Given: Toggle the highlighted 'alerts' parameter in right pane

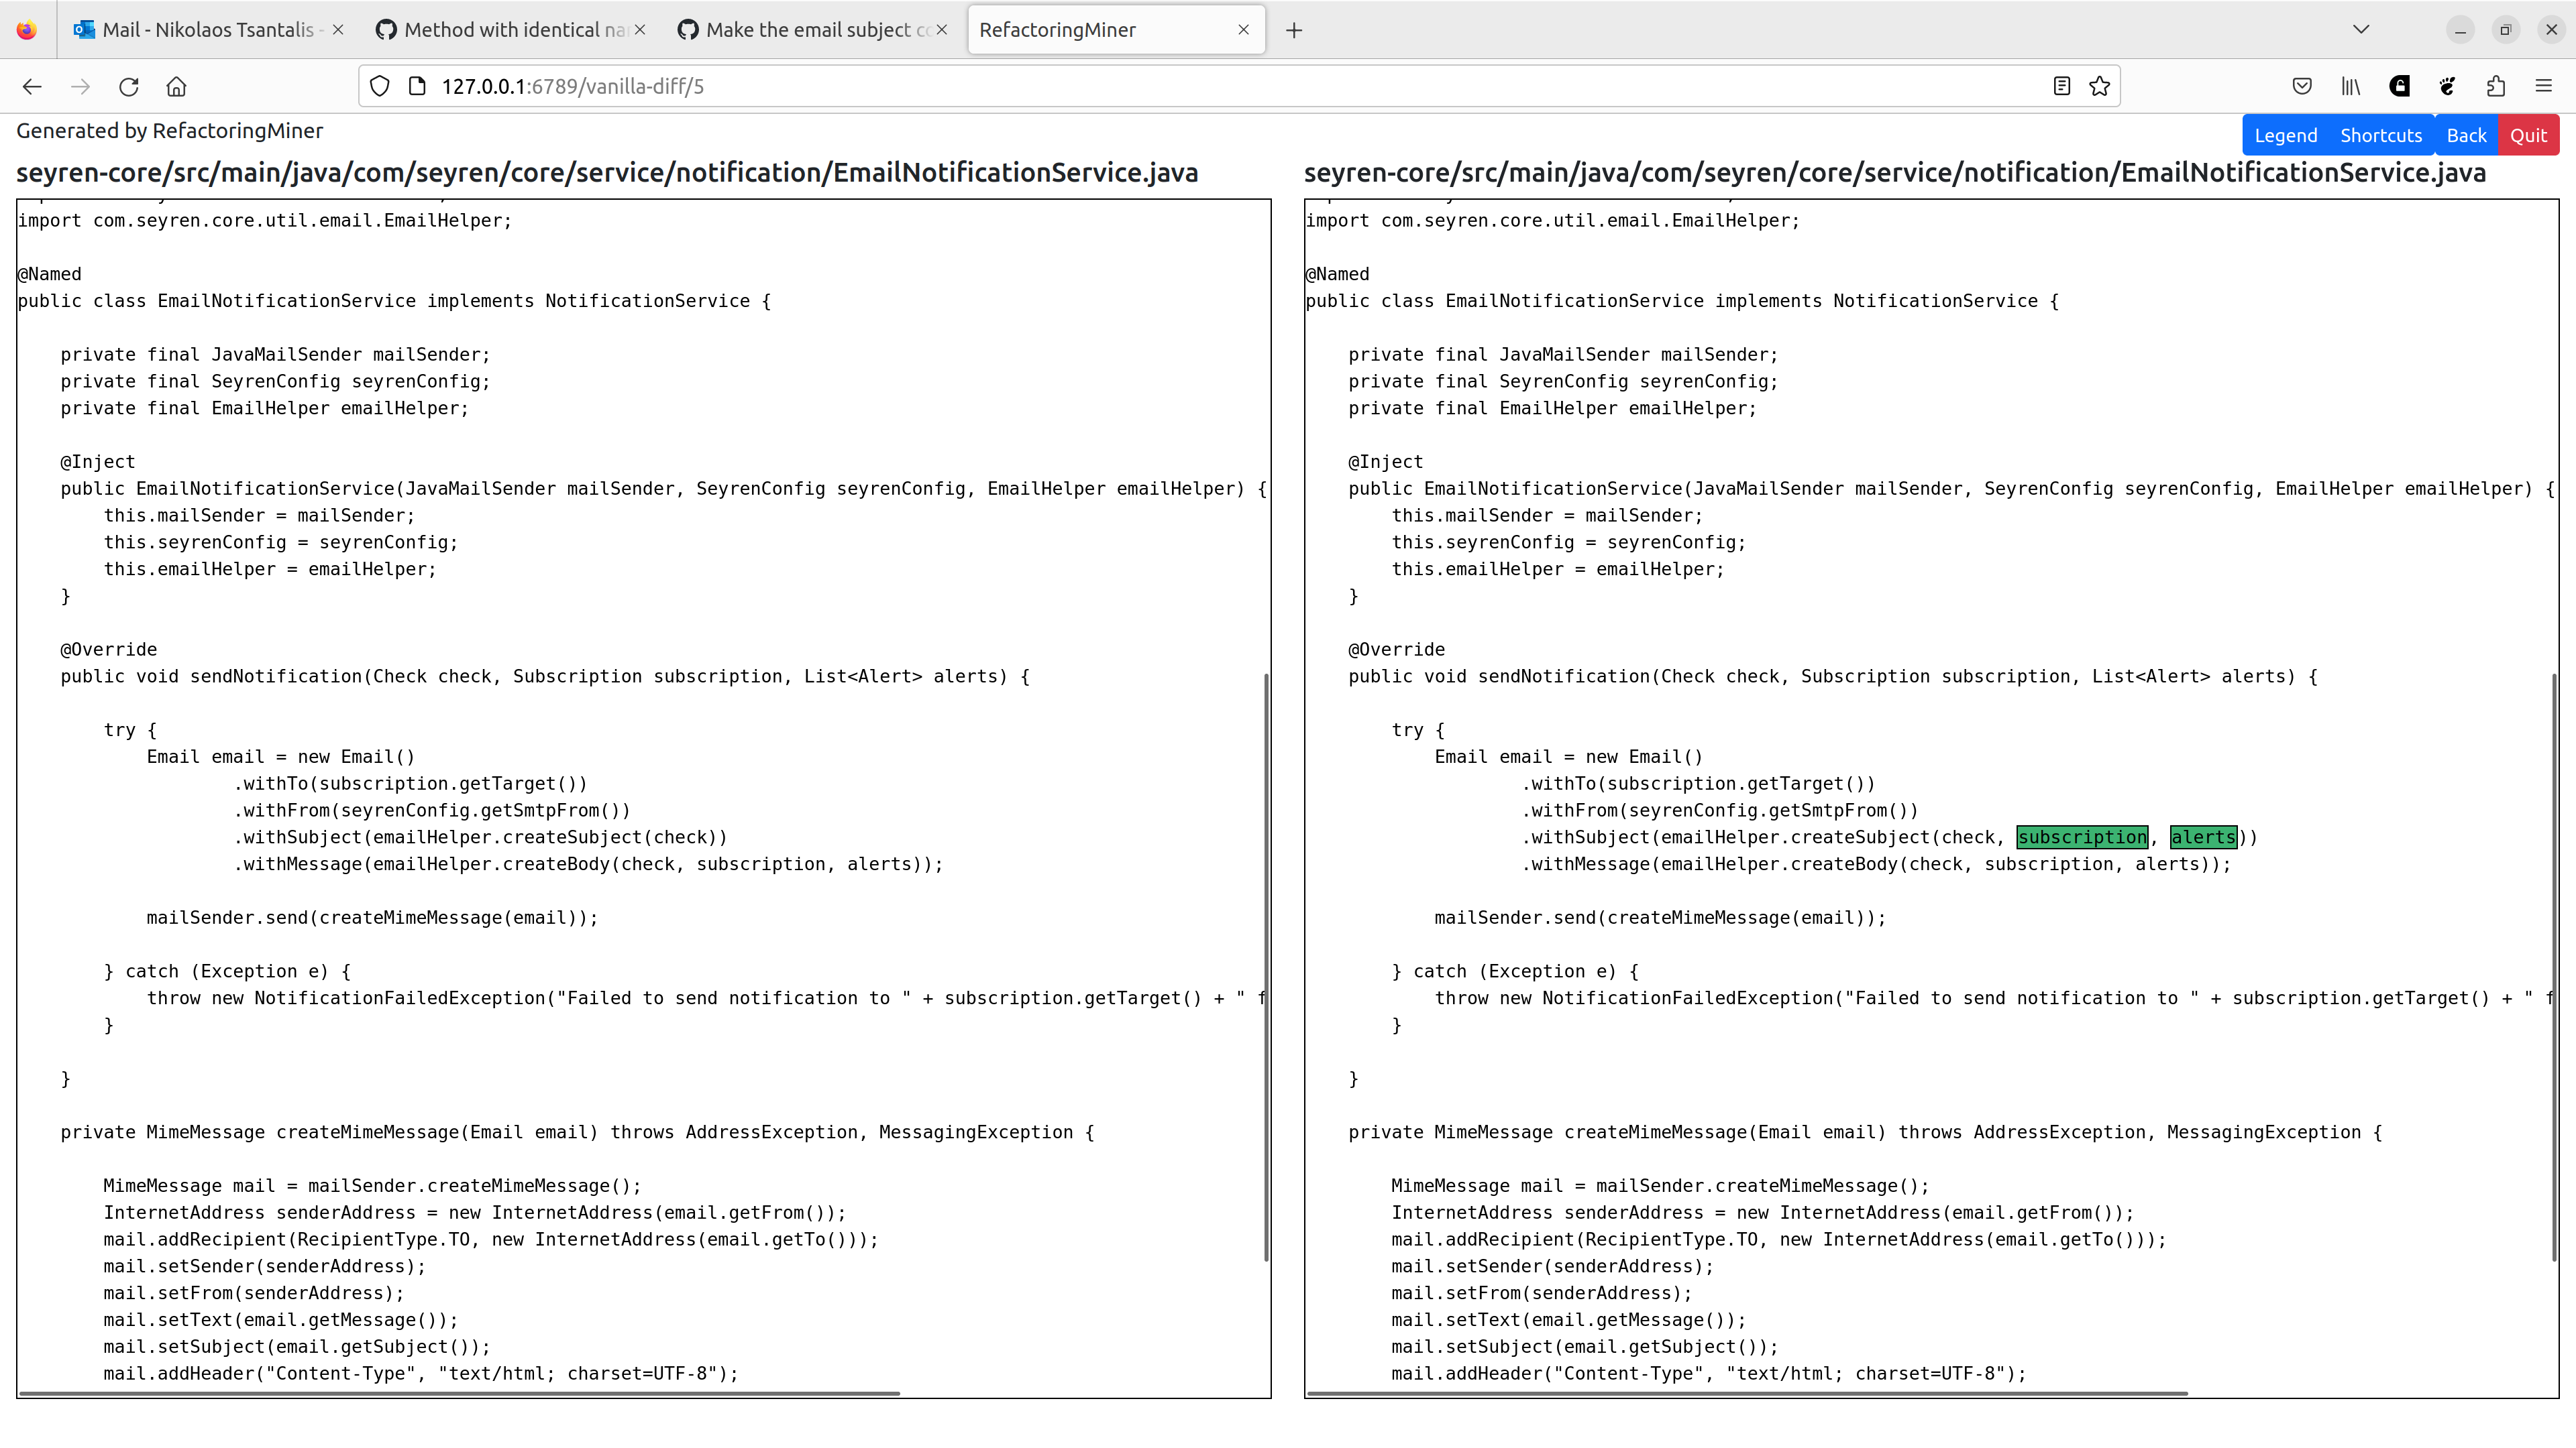Looking at the screenshot, I should tap(2204, 837).
